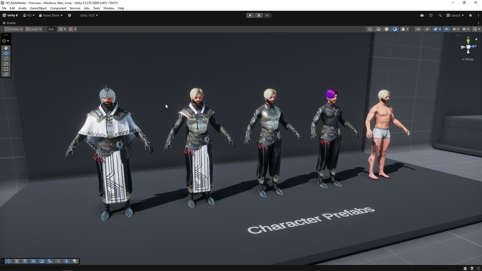Click the scene gizmo orientation lock
This screenshot has height=271, width=482.
(x=476, y=39)
